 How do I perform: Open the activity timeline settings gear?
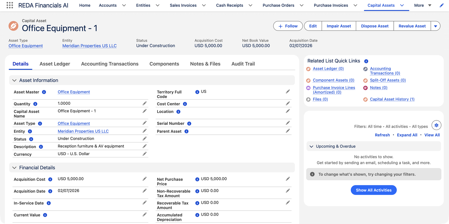436,125
